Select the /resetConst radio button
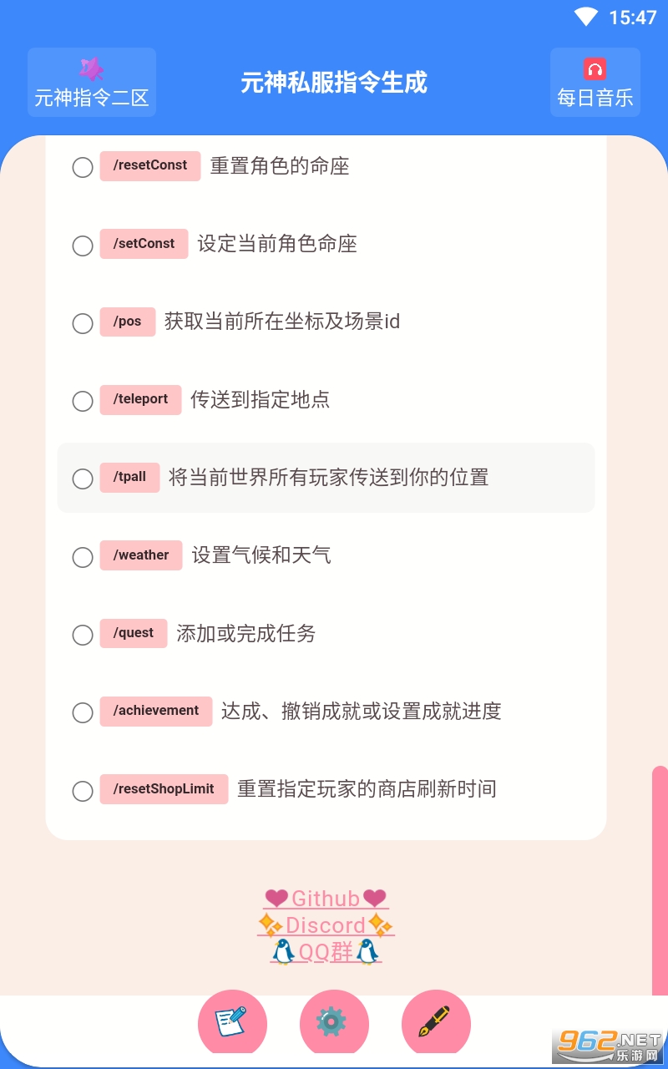This screenshot has width=668, height=1069. click(83, 167)
